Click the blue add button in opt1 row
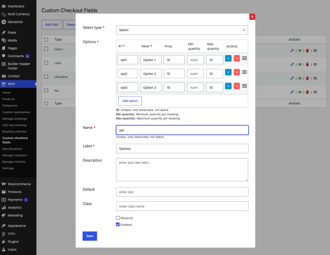Image resolution: width=330 pixels, height=255 pixels. tap(228, 58)
